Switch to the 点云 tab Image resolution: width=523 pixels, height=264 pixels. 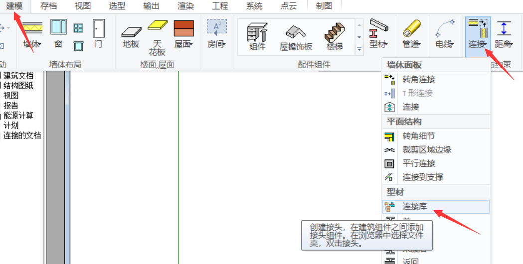(x=289, y=6)
